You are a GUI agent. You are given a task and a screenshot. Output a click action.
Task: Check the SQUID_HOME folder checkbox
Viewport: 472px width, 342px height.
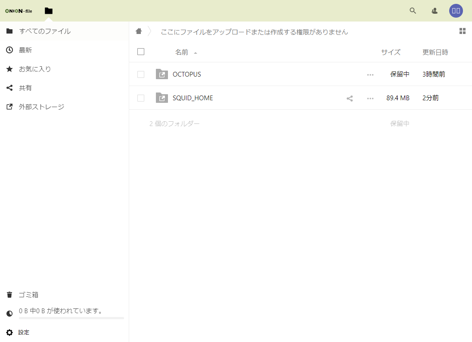click(x=141, y=98)
